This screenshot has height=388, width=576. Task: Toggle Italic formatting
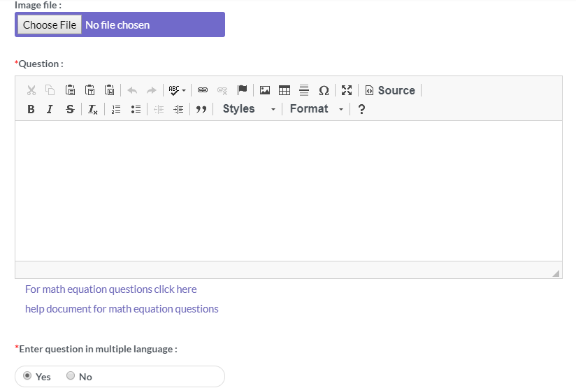click(50, 109)
